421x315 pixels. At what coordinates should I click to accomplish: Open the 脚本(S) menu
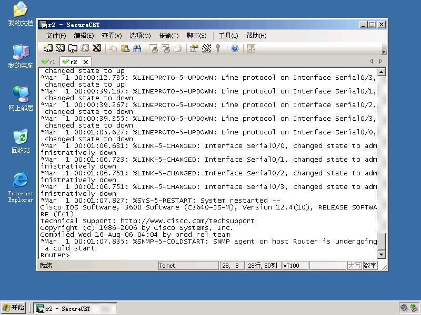[196, 36]
